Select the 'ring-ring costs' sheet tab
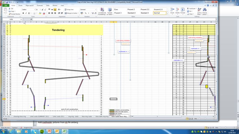The width and height of the screenshot is (239, 134). click(73, 116)
